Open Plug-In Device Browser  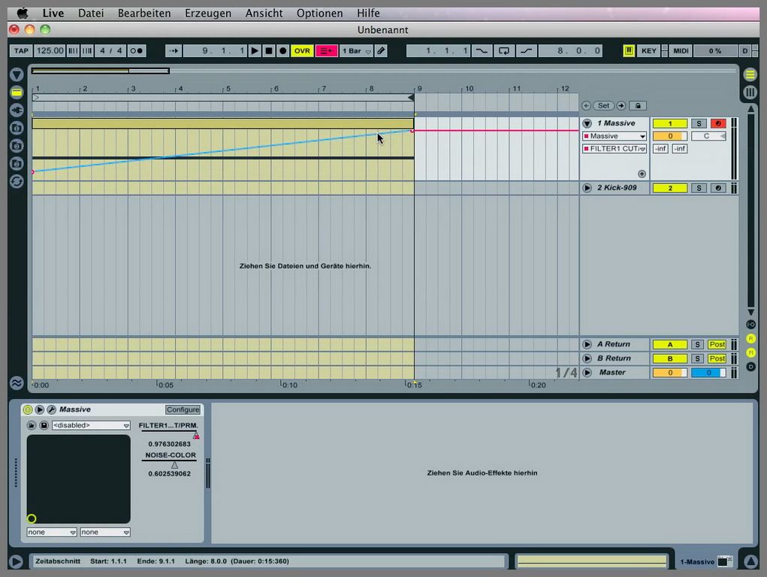(17, 110)
